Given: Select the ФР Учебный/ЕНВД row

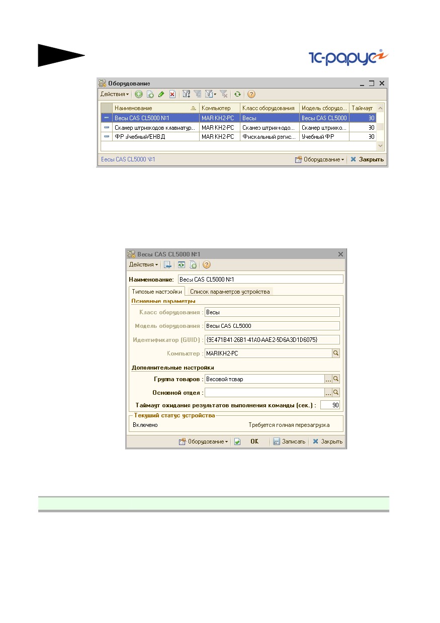Looking at the screenshot, I should tap(238, 137).
